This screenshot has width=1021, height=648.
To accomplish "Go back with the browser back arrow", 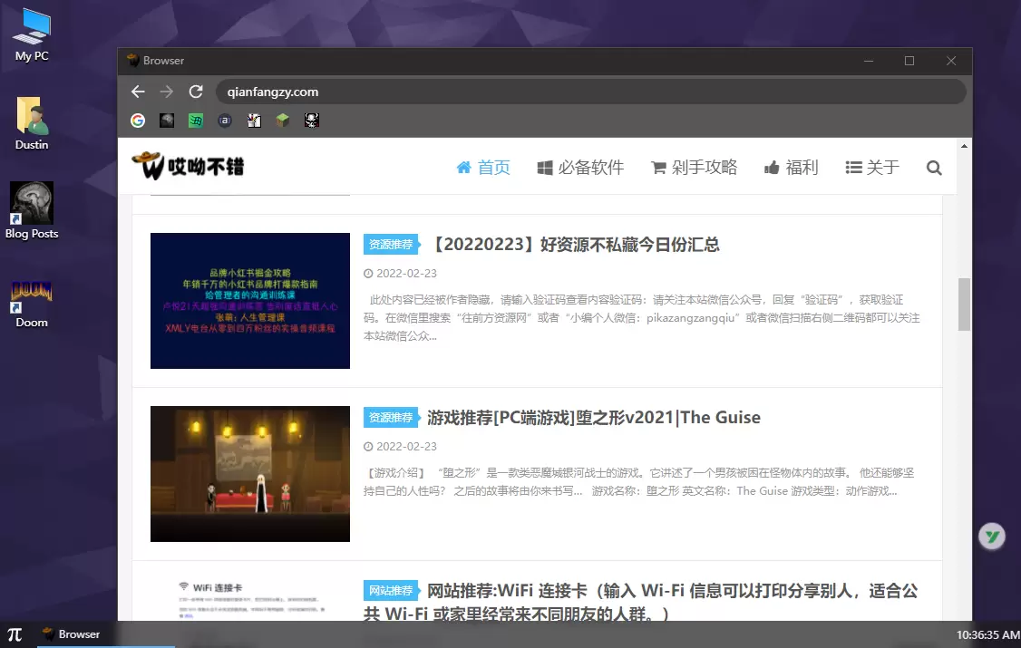I will click(138, 92).
